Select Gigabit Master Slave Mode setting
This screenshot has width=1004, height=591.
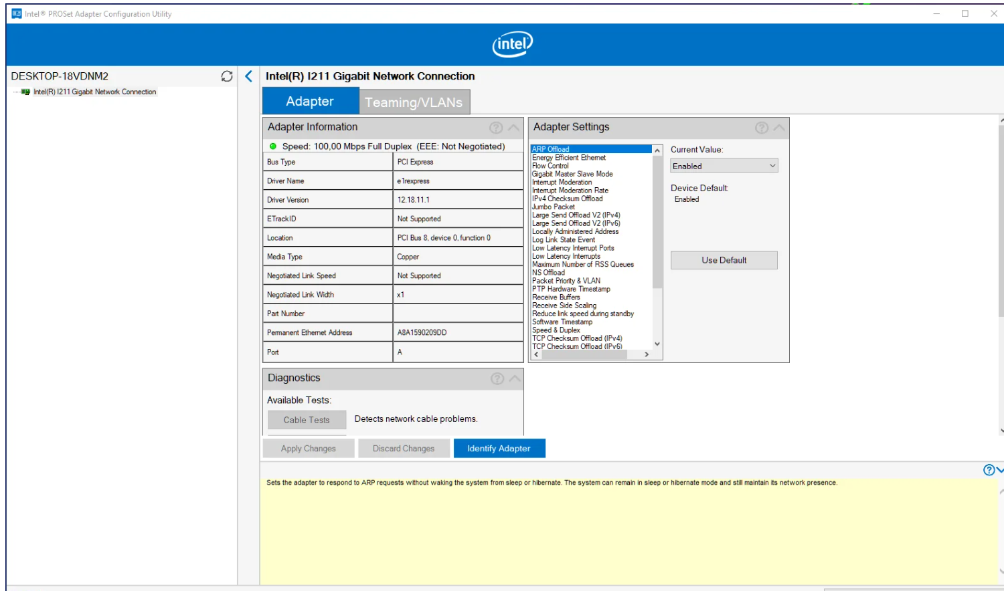tap(572, 174)
